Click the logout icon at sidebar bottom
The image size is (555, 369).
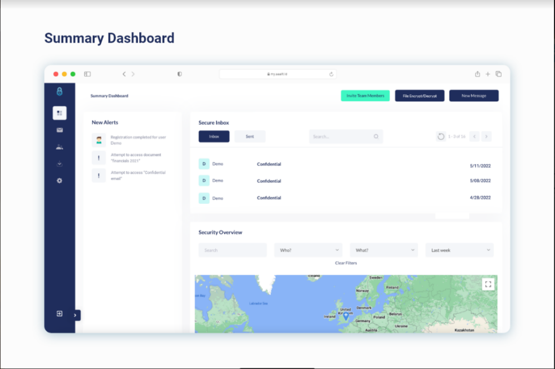click(59, 314)
